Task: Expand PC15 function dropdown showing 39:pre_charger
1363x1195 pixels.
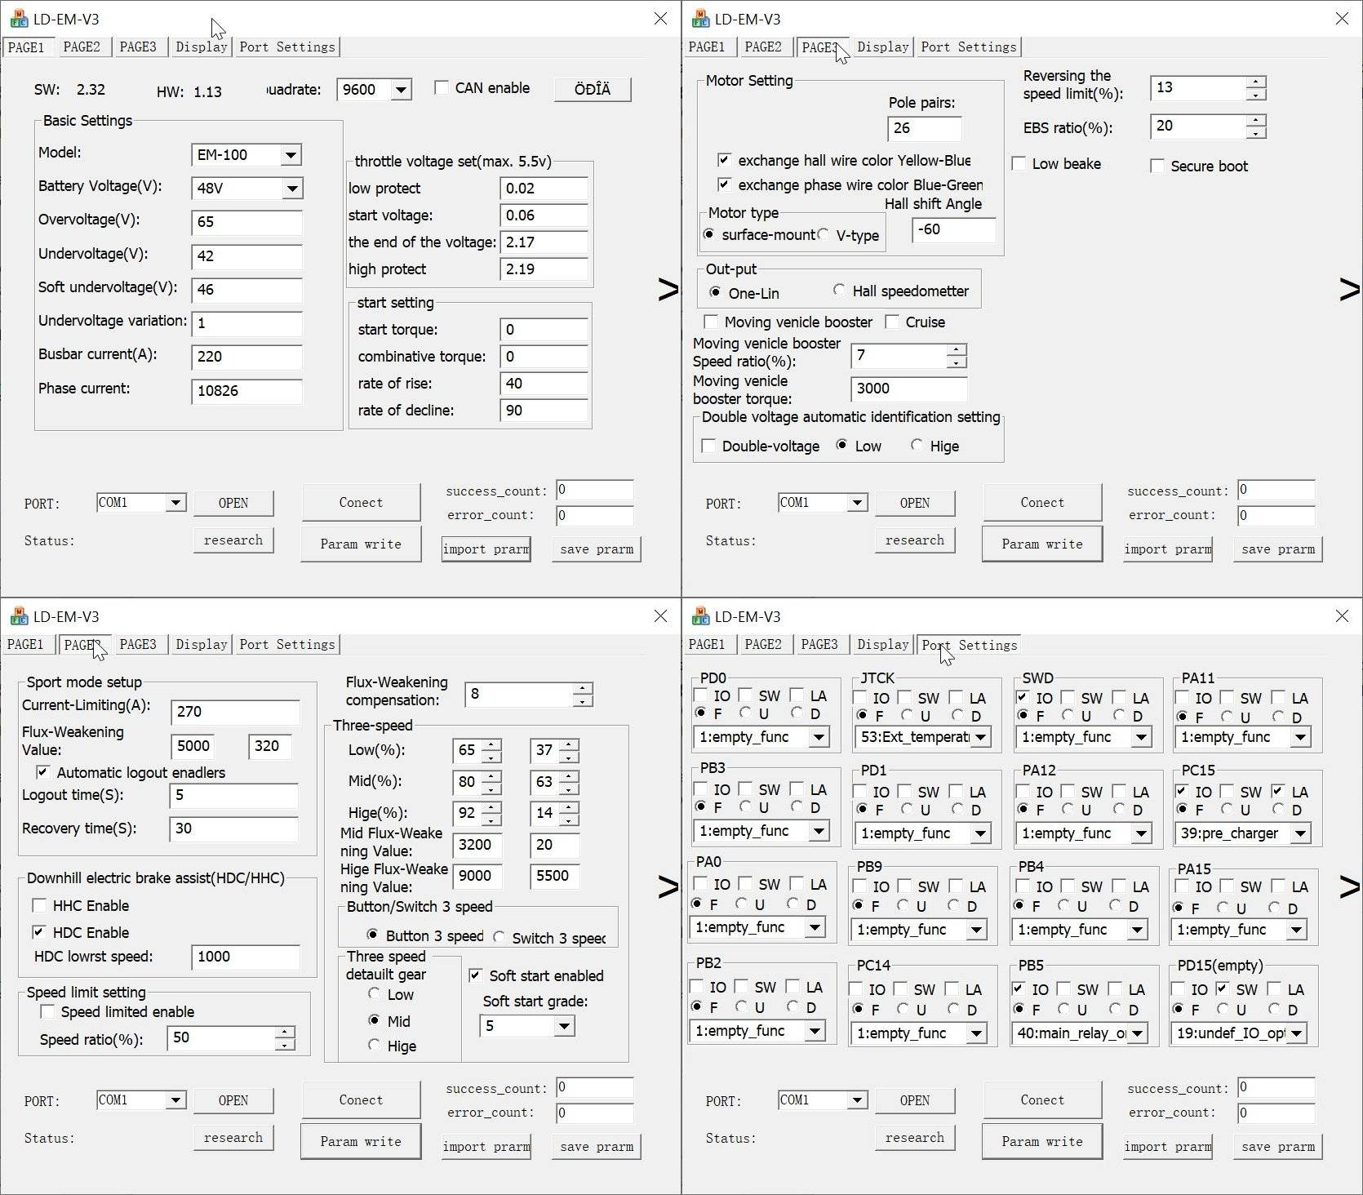Action: pyautogui.click(x=1300, y=833)
